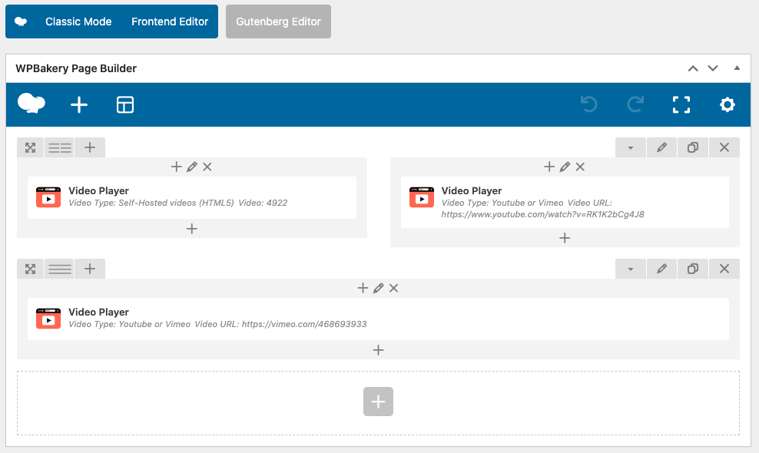Select the Self-Hosted Video Player element
Viewport: 759px width, 453px height.
192,197
